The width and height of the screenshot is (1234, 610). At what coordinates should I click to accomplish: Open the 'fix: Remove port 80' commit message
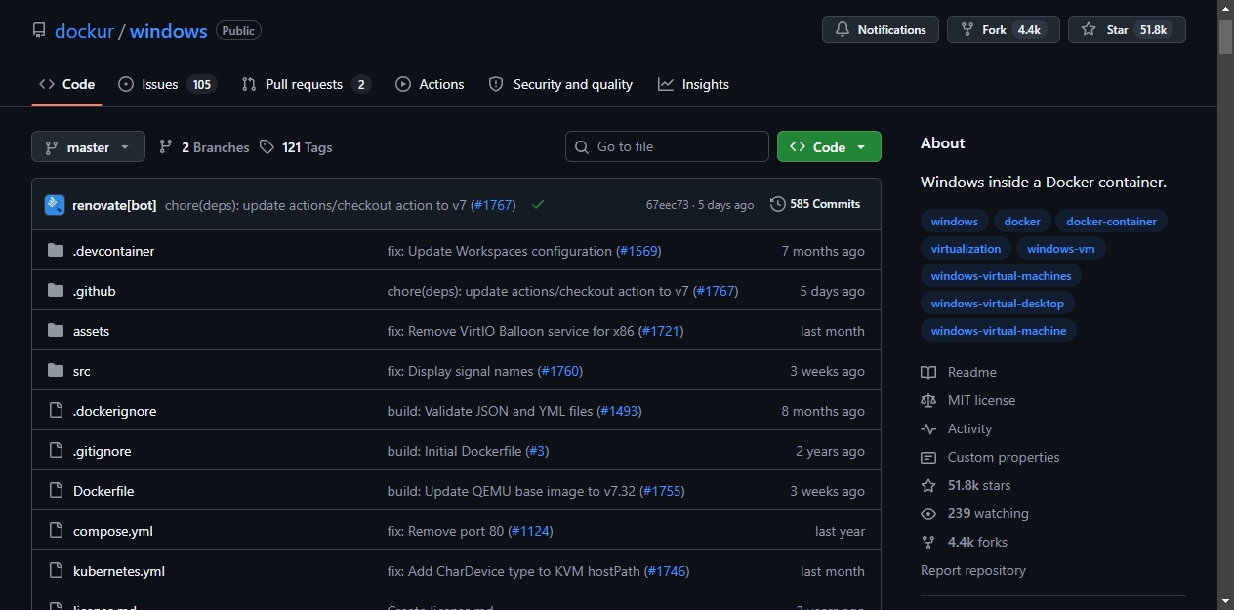coord(446,531)
